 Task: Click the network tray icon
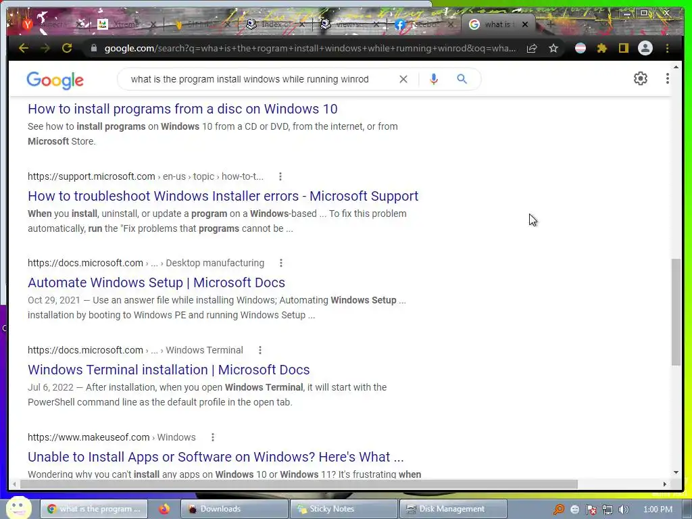(x=608, y=510)
